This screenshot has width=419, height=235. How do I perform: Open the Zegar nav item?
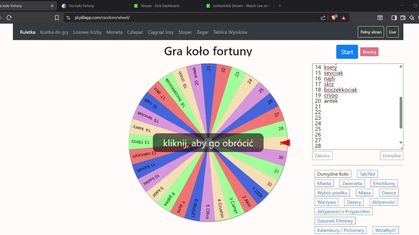(203, 32)
